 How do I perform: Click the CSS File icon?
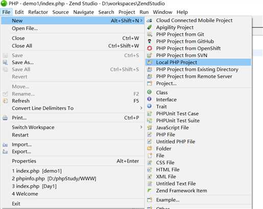tap(150, 163)
